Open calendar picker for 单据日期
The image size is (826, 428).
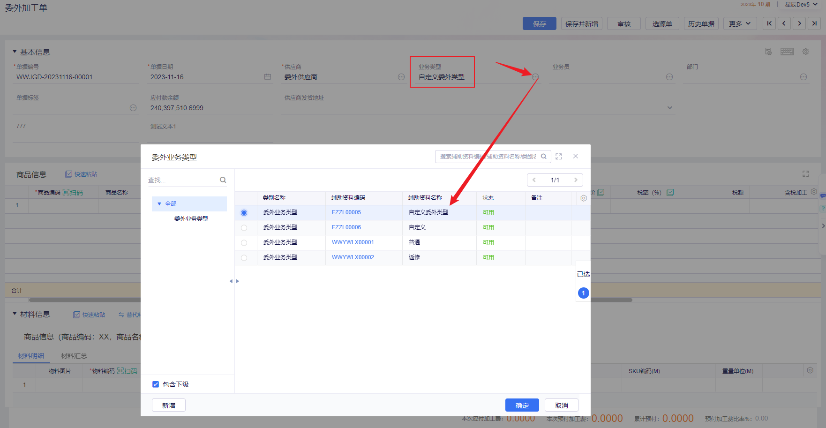point(268,77)
